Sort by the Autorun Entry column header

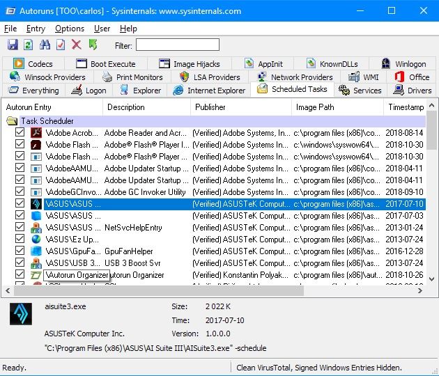[x=53, y=107]
